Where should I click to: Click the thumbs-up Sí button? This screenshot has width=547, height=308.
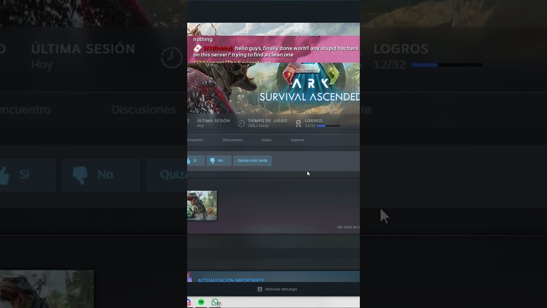coord(196,160)
